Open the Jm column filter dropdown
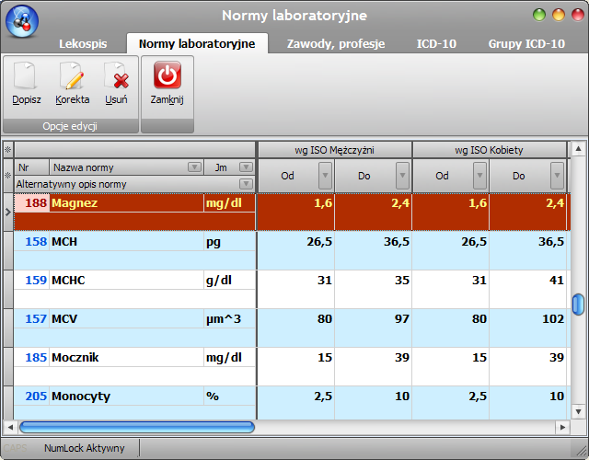Viewport: 589px width, 460px height. point(246,167)
